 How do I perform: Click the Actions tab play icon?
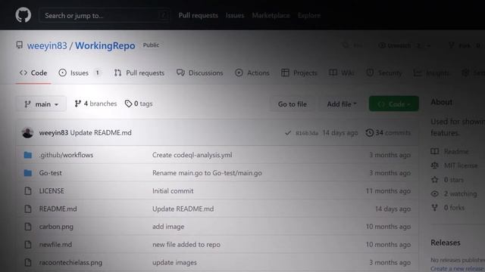pos(239,73)
